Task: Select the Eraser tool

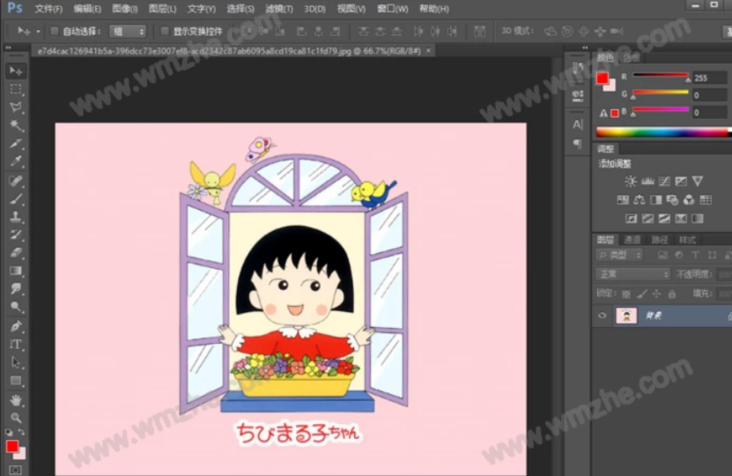Action: [16, 253]
